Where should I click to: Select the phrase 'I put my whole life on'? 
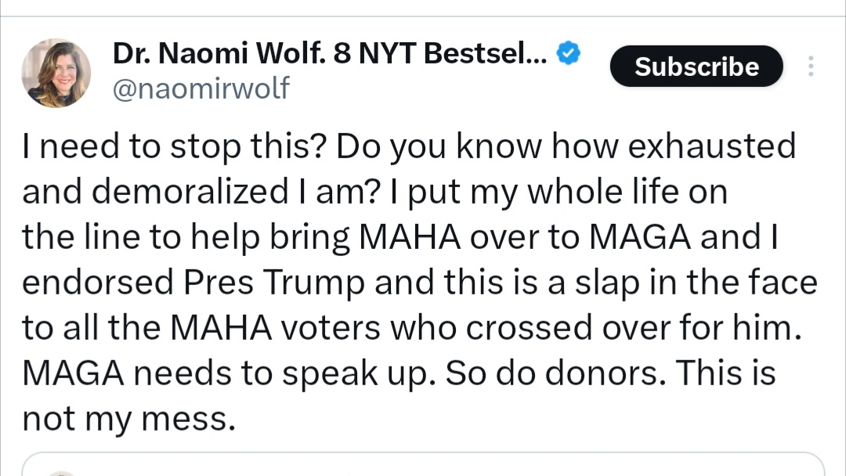tap(558, 192)
